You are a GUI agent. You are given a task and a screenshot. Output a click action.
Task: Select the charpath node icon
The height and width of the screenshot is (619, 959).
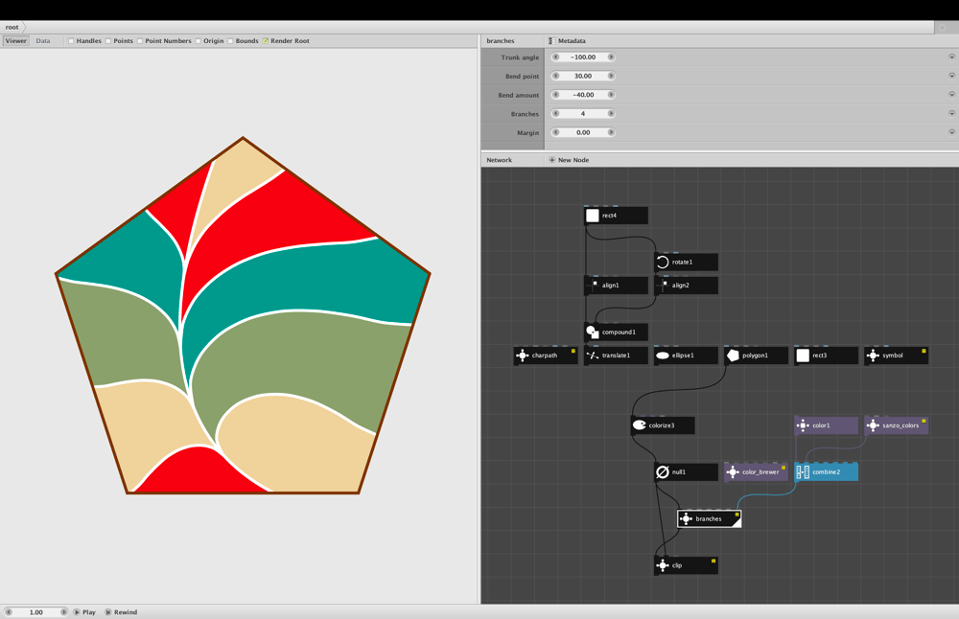pos(523,355)
